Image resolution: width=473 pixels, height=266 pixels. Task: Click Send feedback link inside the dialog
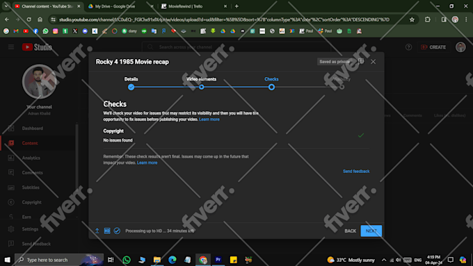click(356, 171)
